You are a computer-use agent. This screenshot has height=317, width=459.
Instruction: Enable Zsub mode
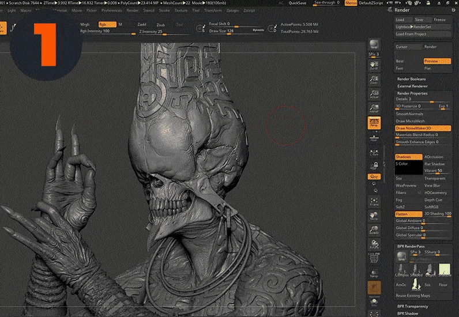(x=160, y=25)
